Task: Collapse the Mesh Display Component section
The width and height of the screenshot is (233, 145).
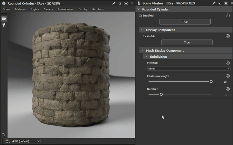Action: point(142,51)
